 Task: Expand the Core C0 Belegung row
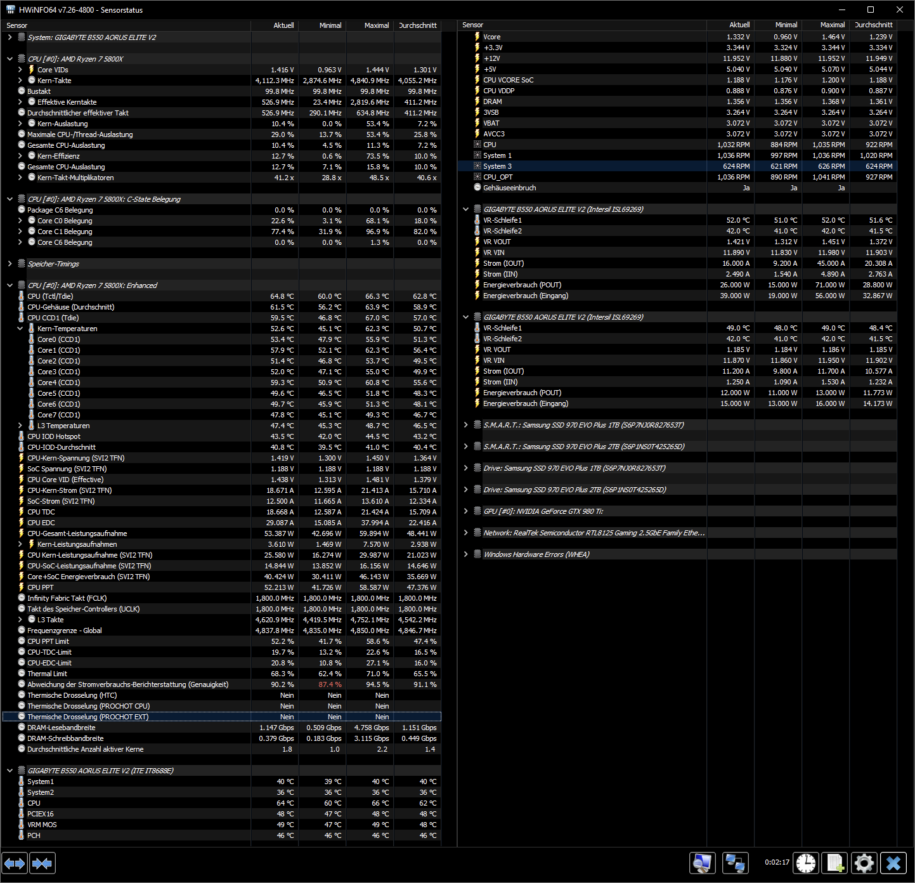20,221
